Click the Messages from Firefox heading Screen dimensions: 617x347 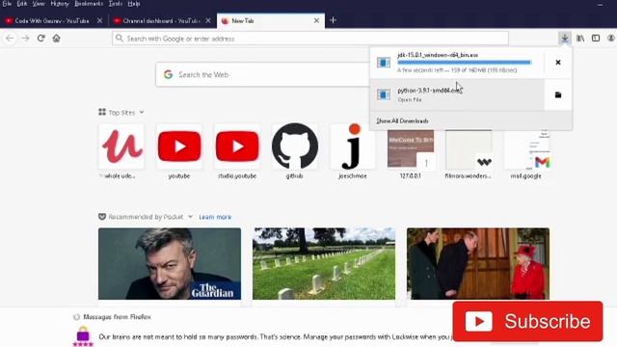tap(117, 317)
